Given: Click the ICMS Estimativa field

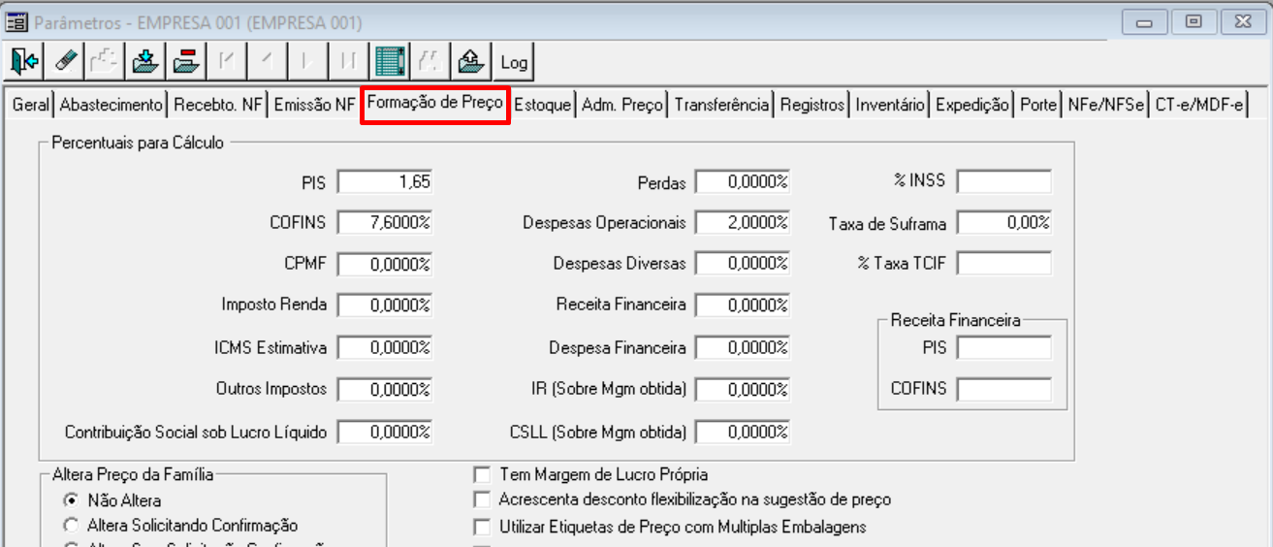Looking at the screenshot, I should [x=385, y=347].
